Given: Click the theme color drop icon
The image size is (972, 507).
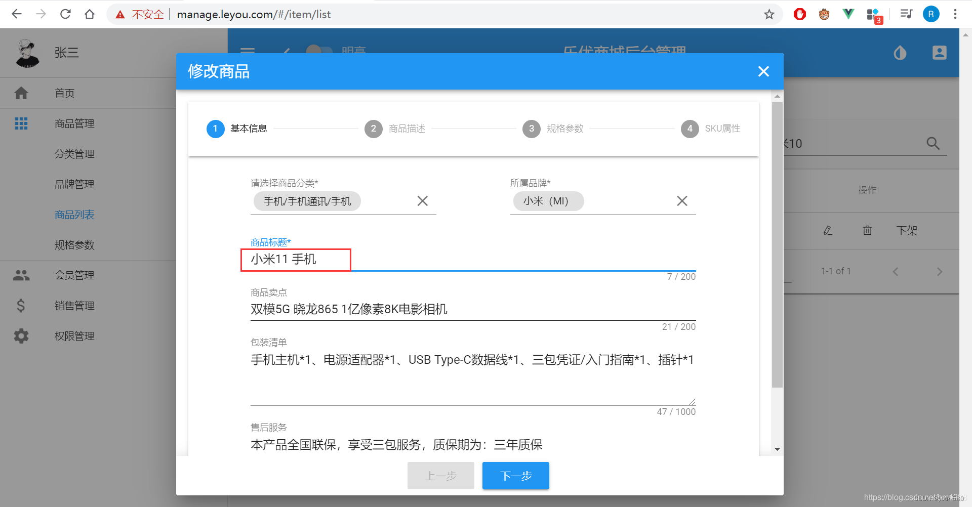Looking at the screenshot, I should click(x=900, y=53).
